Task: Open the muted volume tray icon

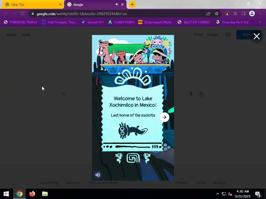Action: (x=230, y=194)
